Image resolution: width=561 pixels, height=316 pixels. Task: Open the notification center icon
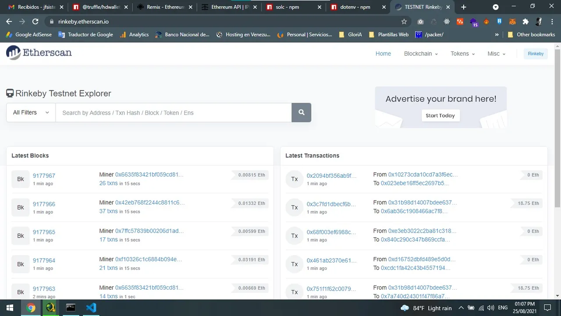tap(547, 308)
